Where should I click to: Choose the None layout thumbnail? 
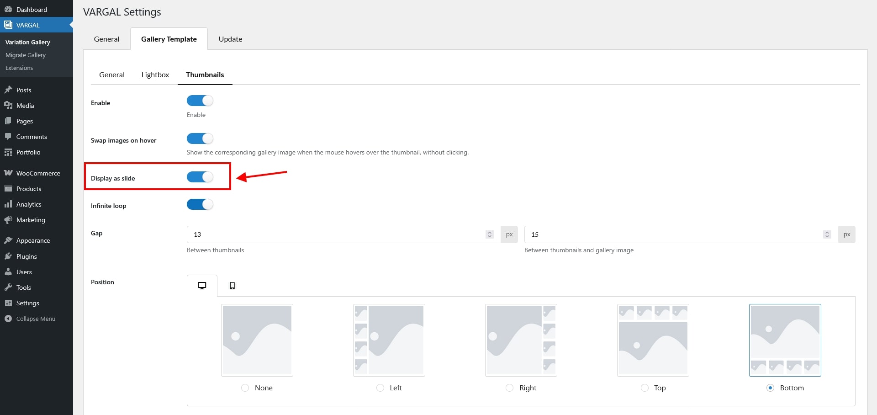[257, 340]
